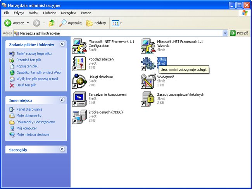Expand the Szczegóły panel
This screenshot has height=189, width=252.
[x=62, y=149]
